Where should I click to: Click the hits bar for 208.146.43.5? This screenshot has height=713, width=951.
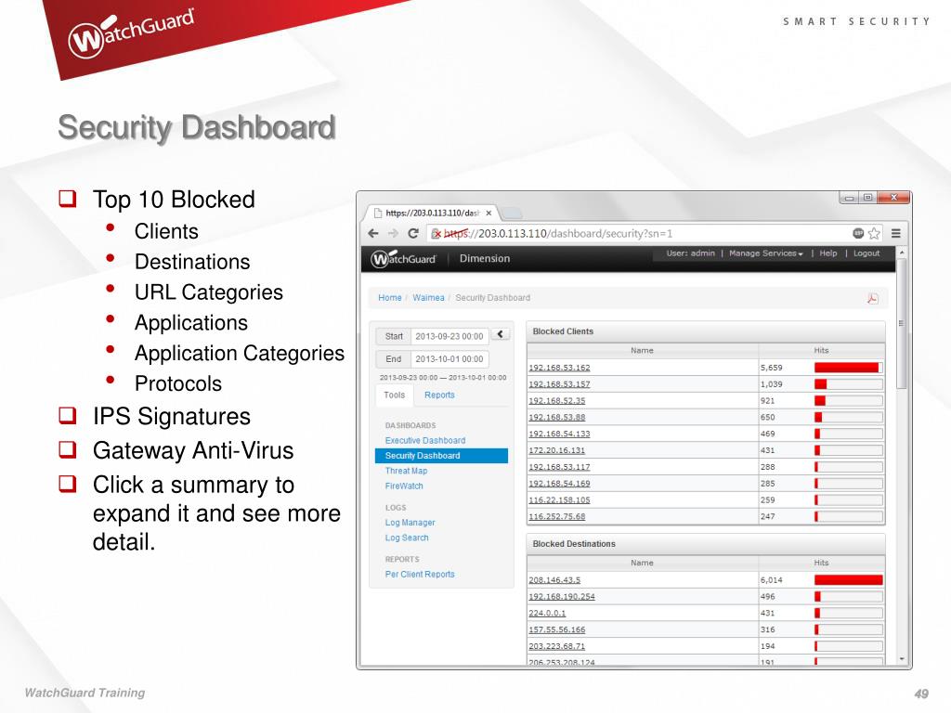tap(848, 580)
